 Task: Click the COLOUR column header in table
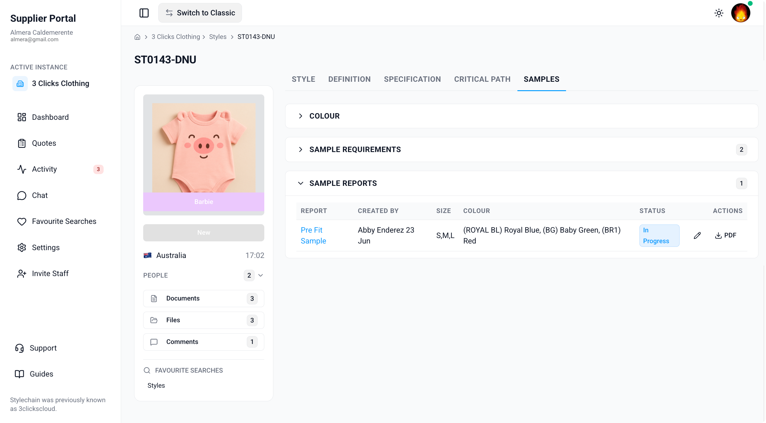[477, 211]
